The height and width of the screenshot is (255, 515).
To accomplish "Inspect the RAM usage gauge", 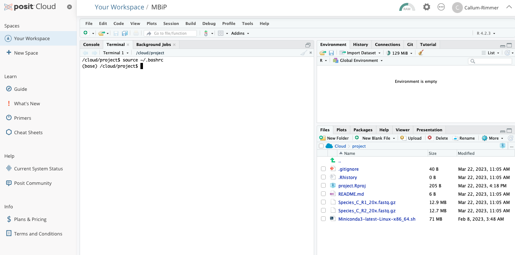I will coord(407,7).
